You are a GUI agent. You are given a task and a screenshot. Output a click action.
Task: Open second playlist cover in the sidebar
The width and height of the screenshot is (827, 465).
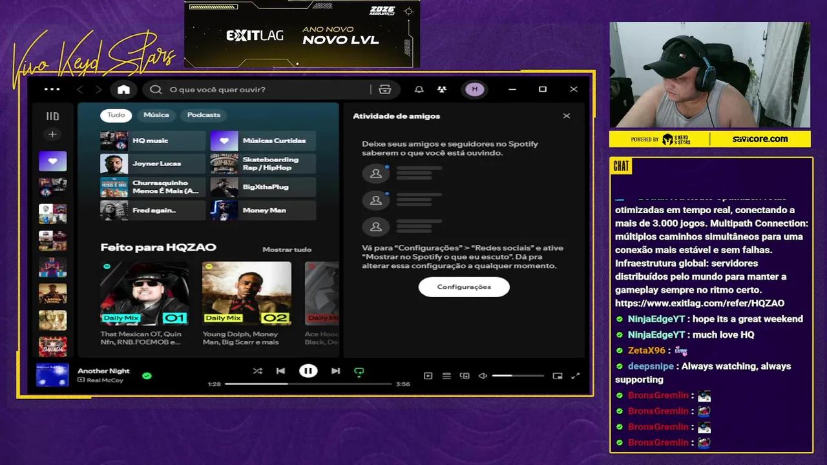pos(52,187)
